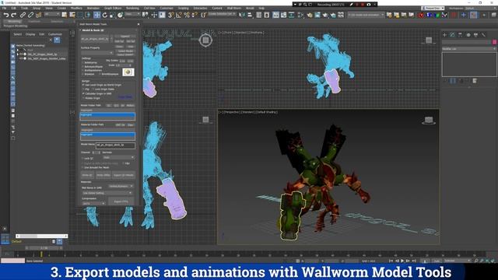
Task: Toggle first checkbox in the Settings group
Action: point(83,62)
